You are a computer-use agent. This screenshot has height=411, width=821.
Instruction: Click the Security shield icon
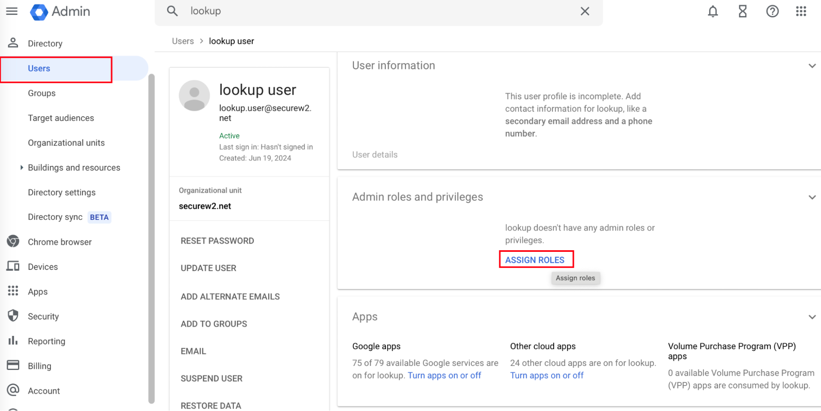point(13,316)
